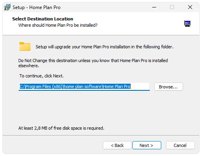Viewport: 202px width, 156px height.
Task: Click the yellow folder icon
Action: pyautogui.click(x=25, y=46)
